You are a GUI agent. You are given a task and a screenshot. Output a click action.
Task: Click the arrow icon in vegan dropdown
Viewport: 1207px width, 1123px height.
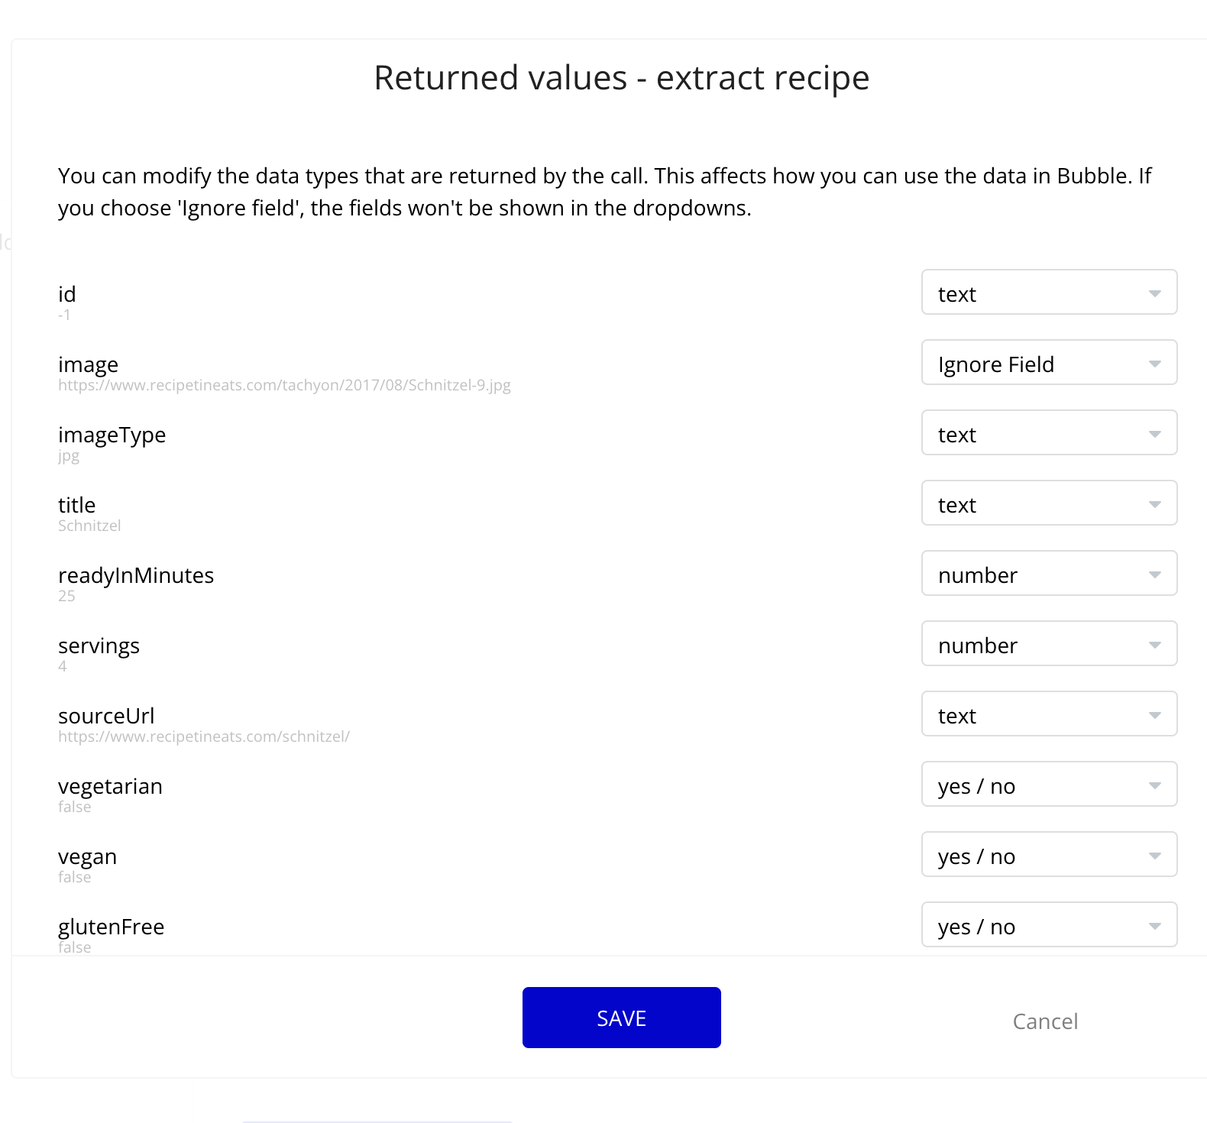pyautogui.click(x=1155, y=856)
